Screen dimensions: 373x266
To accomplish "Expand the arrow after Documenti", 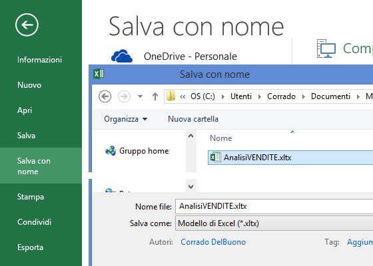I will pos(358,96).
